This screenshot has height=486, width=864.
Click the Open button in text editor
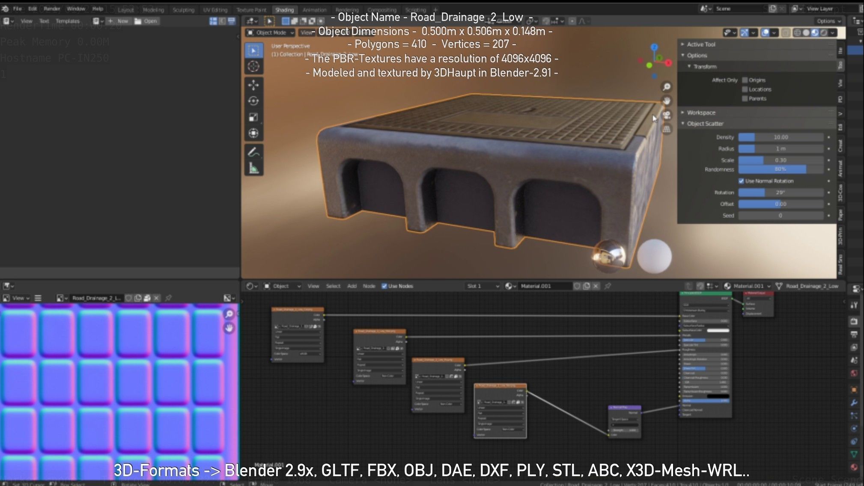[x=146, y=21]
